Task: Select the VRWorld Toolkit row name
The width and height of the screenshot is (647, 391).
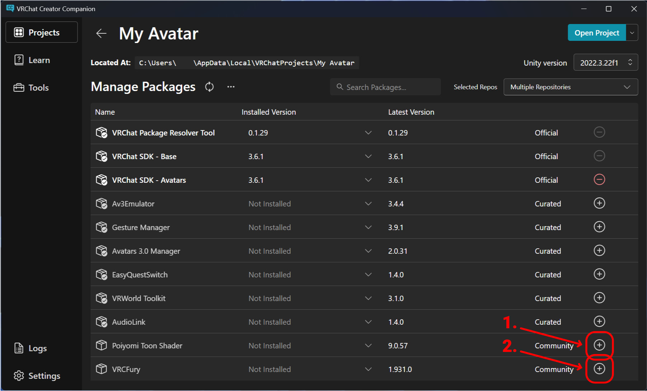Action: coord(139,298)
